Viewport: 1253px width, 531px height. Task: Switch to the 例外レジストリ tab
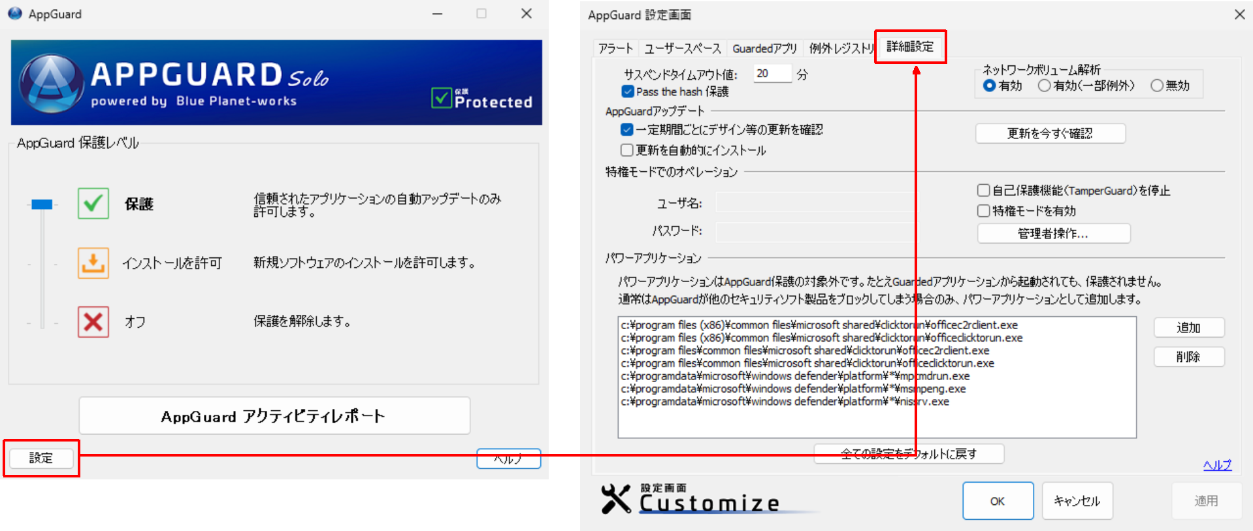click(841, 48)
